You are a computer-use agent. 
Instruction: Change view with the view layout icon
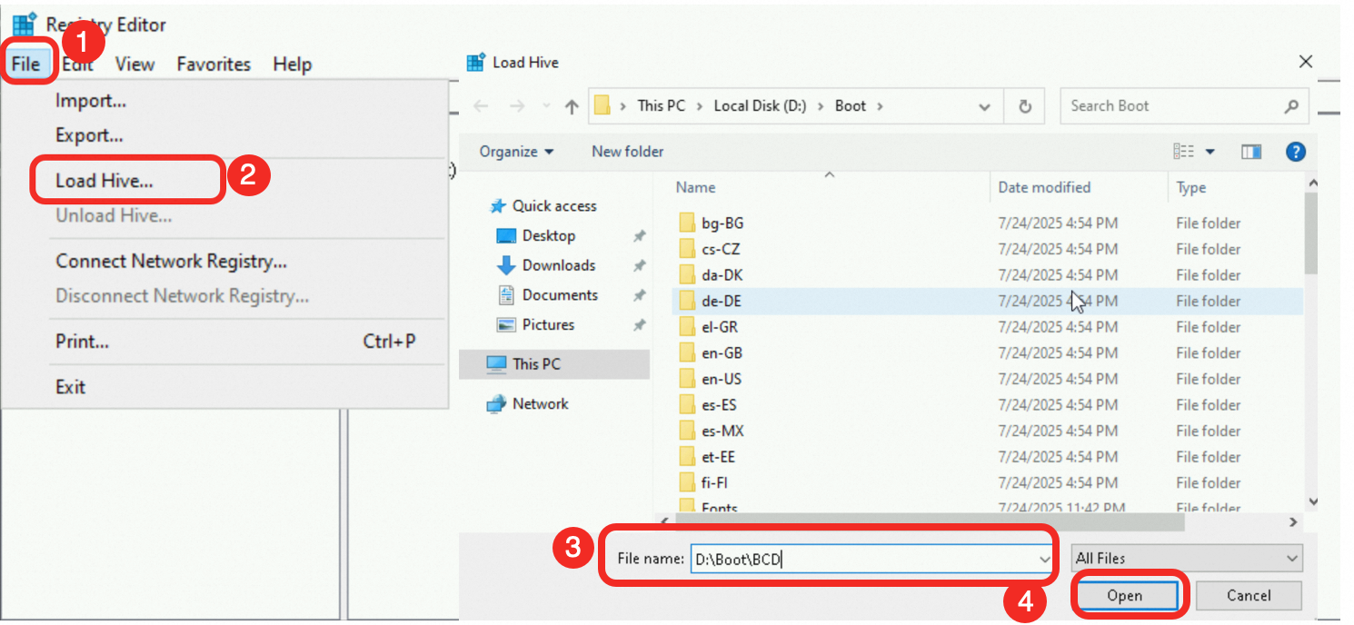[1183, 152]
